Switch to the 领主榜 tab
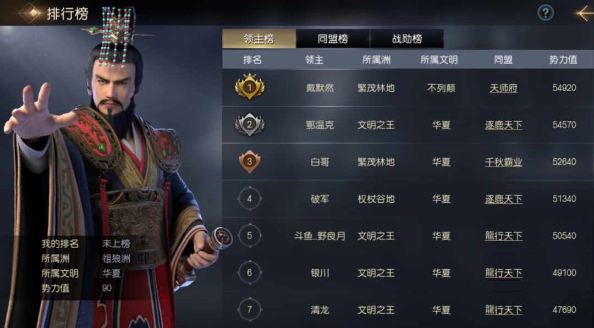The image size is (594, 328). (x=259, y=38)
